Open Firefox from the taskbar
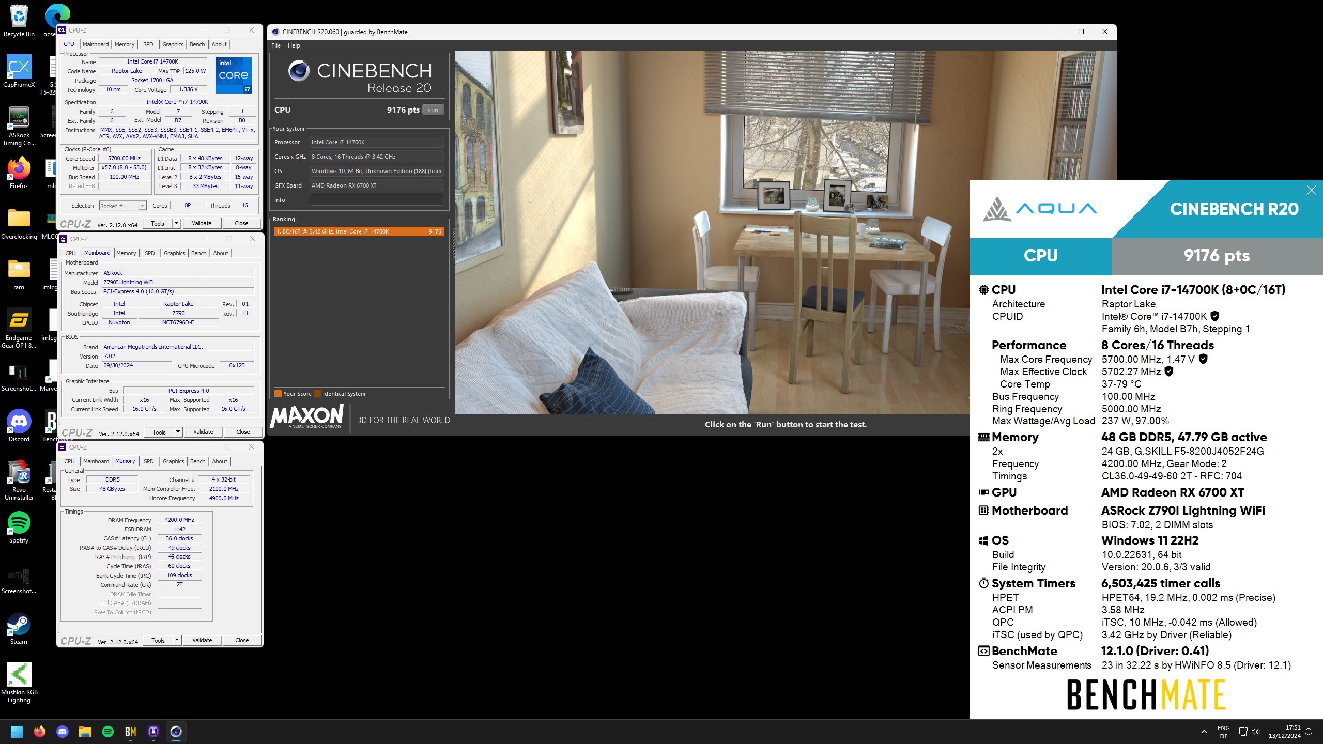 coord(40,732)
